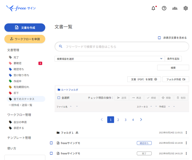The image size is (192, 160).
Task: Expand the 検索項目を選択 dropdown
Action: (109, 59)
